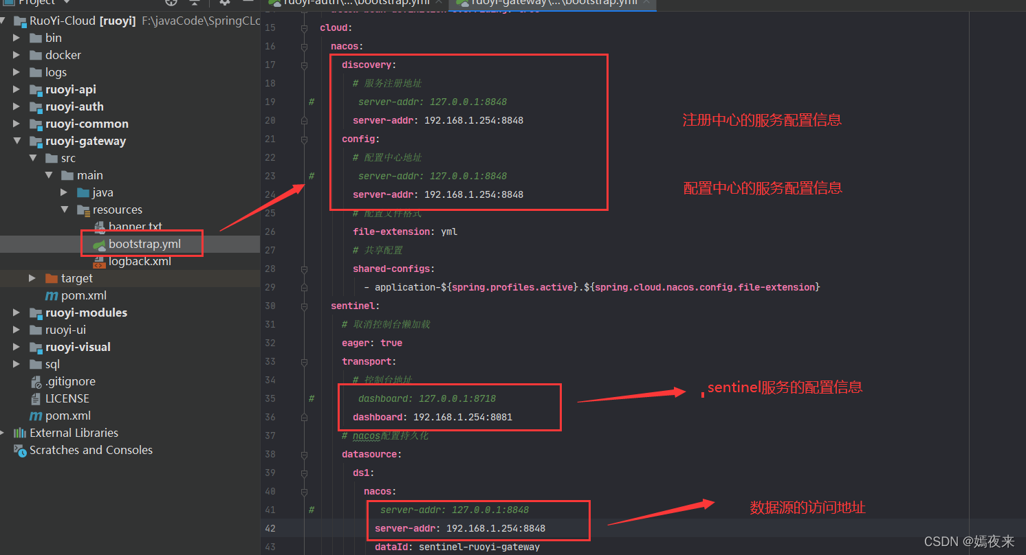Click line number 42 in the gutter
The width and height of the screenshot is (1026, 555).
(x=270, y=529)
